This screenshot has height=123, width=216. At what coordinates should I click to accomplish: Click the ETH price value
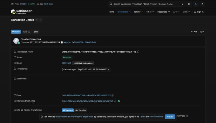click(x=24, y=4)
